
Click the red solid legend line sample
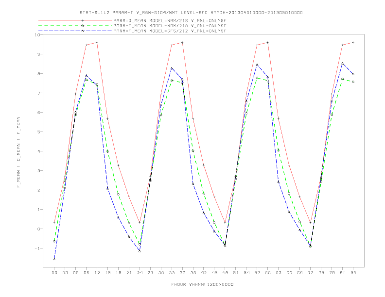tap(75, 20)
